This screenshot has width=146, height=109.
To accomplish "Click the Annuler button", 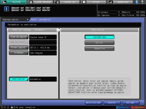I will pyautogui.click(x=112, y=103).
